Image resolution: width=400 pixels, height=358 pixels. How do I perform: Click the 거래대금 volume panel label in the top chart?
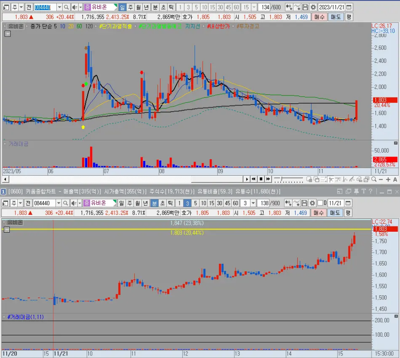tap(18, 144)
